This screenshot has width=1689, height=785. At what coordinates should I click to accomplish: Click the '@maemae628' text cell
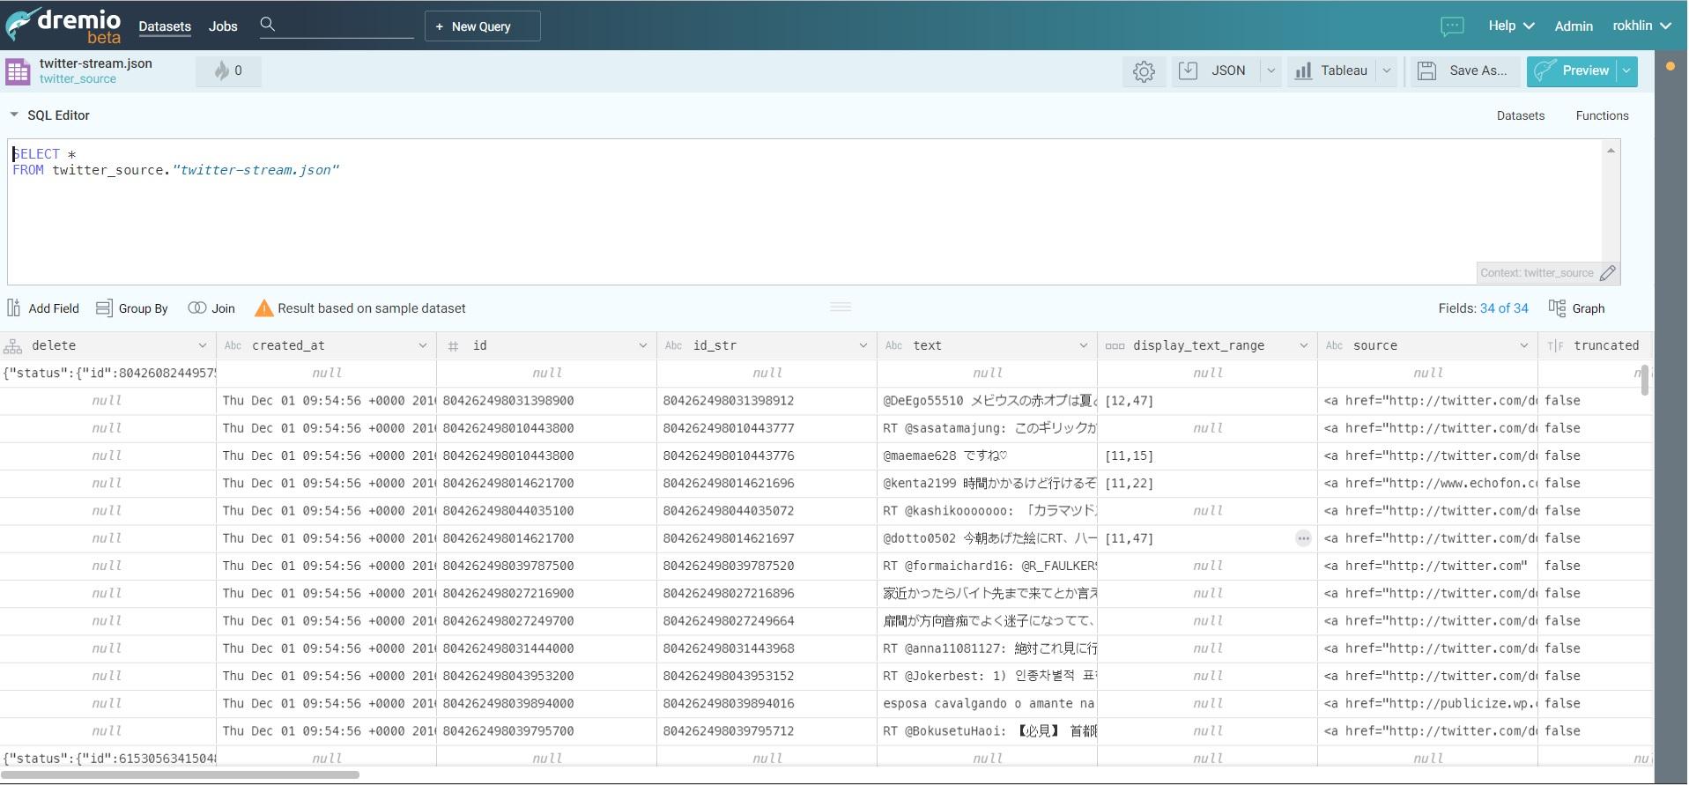click(987, 455)
